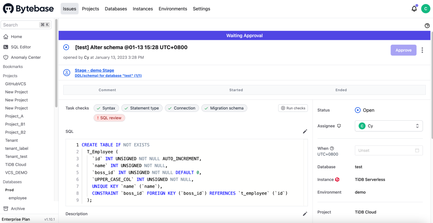The width and height of the screenshot is (433, 223).
Task: Click the calendar icon in When field
Action: (x=417, y=150)
